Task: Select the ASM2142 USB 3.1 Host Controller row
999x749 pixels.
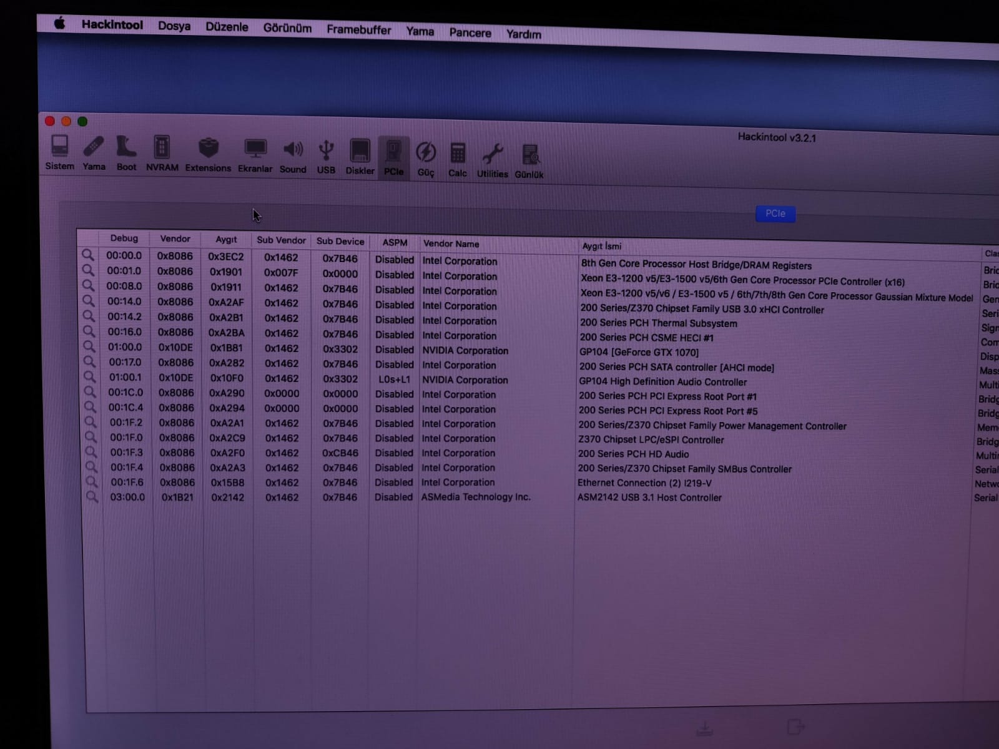Action: (x=649, y=497)
